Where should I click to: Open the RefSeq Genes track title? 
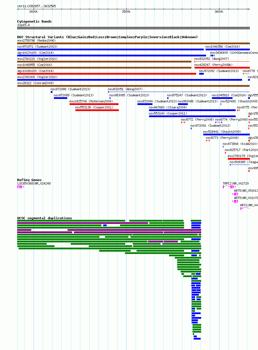coord(29,180)
